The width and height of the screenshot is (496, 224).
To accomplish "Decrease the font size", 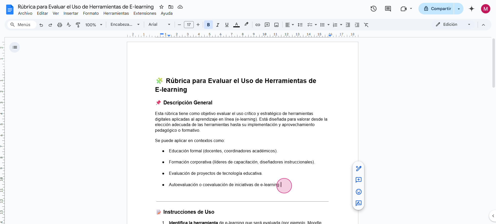I will click(179, 25).
